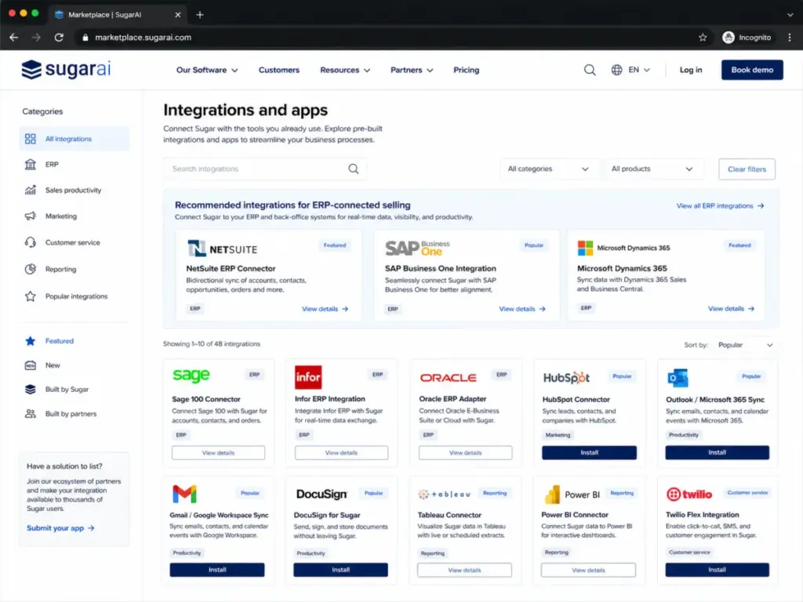The width and height of the screenshot is (803, 602).
Task: Open the All products dropdown
Action: [652, 169]
